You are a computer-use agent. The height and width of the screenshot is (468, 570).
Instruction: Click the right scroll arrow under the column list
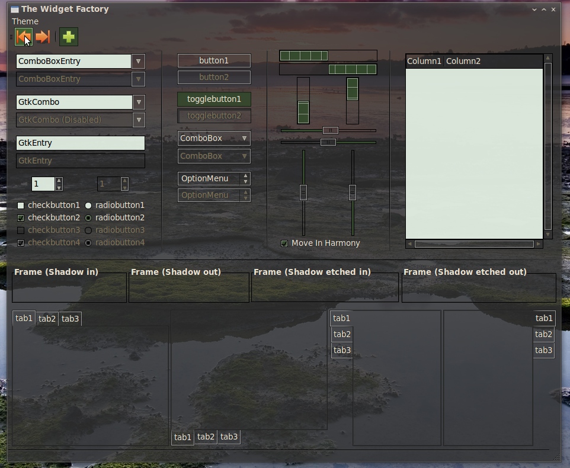click(x=539, y=244)
